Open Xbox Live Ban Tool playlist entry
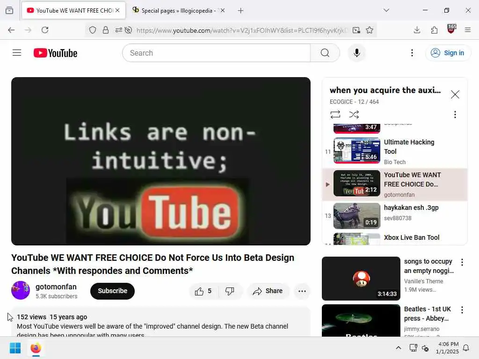Screen dimensions: 479x359 click(395, 238)
